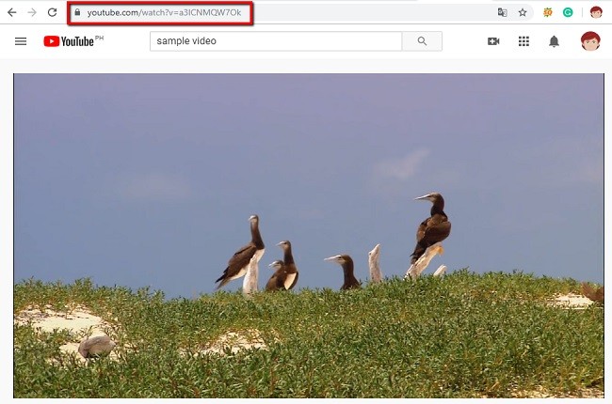Image resolution: width=612 pixels, height=404 pixels.
Task: Focus the search box containing "sample video"
Action: click(x=275, y=41)
